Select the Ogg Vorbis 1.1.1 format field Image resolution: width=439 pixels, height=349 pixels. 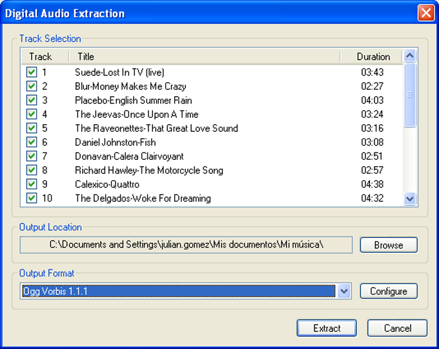point(178,291)
